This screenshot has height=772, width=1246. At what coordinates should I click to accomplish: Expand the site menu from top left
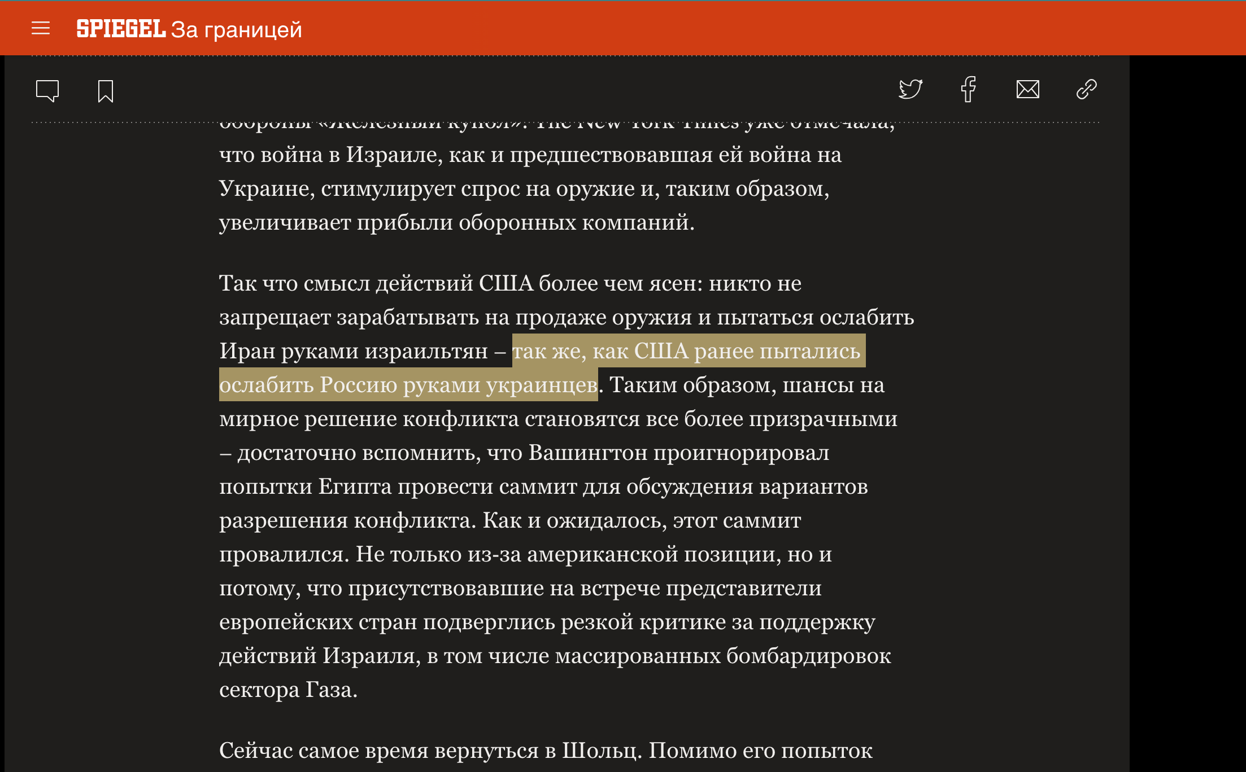(x=41, y=28)
